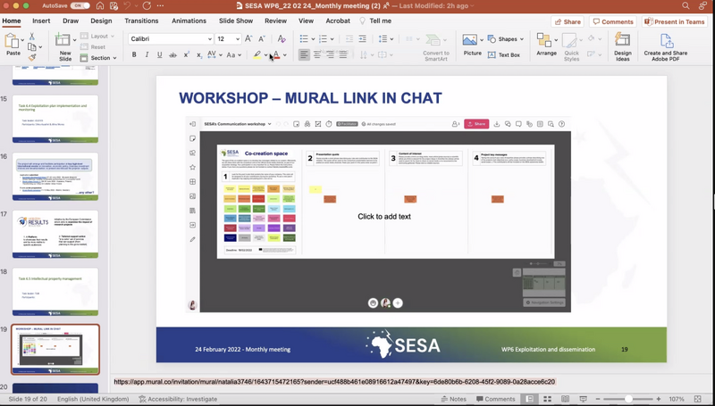Toggle Normal view in status bar
The height and width of the screenshot is (406, 715).
(529, 399)
